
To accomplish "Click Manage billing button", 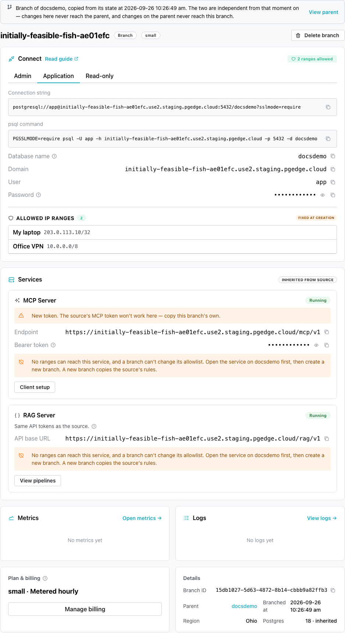I will click(85, 609).
